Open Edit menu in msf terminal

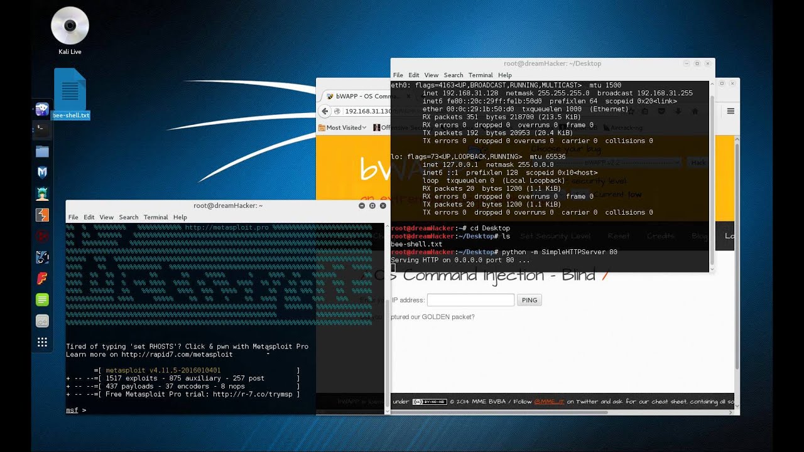point(89,217)
